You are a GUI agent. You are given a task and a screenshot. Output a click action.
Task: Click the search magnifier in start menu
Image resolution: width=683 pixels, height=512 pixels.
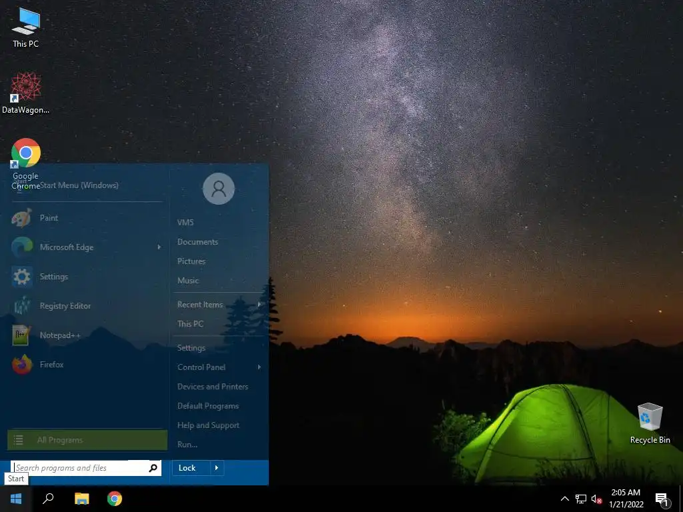click(x=153, y=468)
